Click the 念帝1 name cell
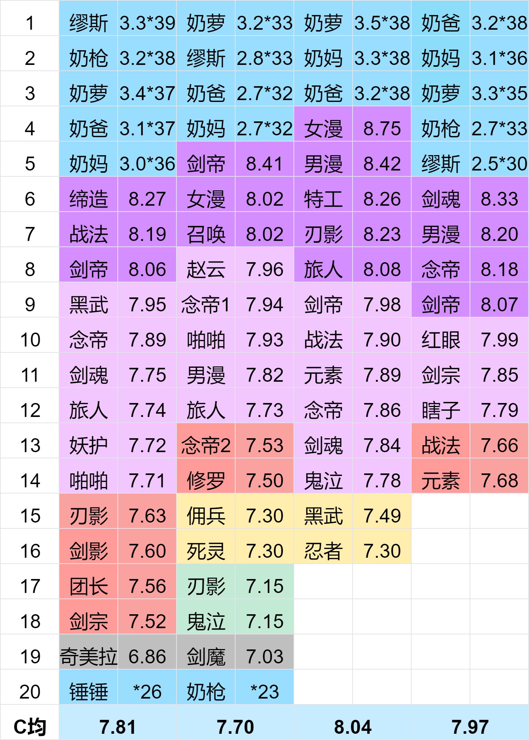This screenshot has height=740, width=529. pyautogui.click(x=206, y=300)
